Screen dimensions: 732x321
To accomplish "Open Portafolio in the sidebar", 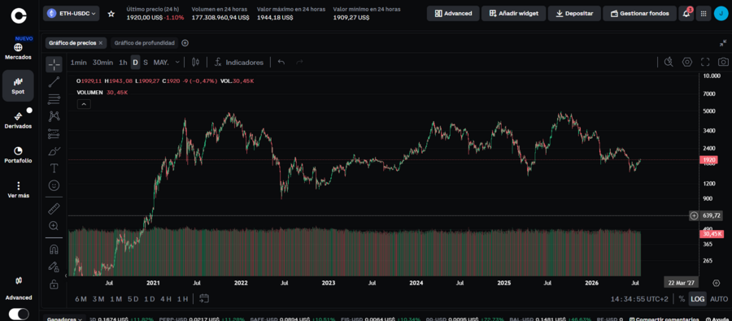I will [x=18, y=155].
